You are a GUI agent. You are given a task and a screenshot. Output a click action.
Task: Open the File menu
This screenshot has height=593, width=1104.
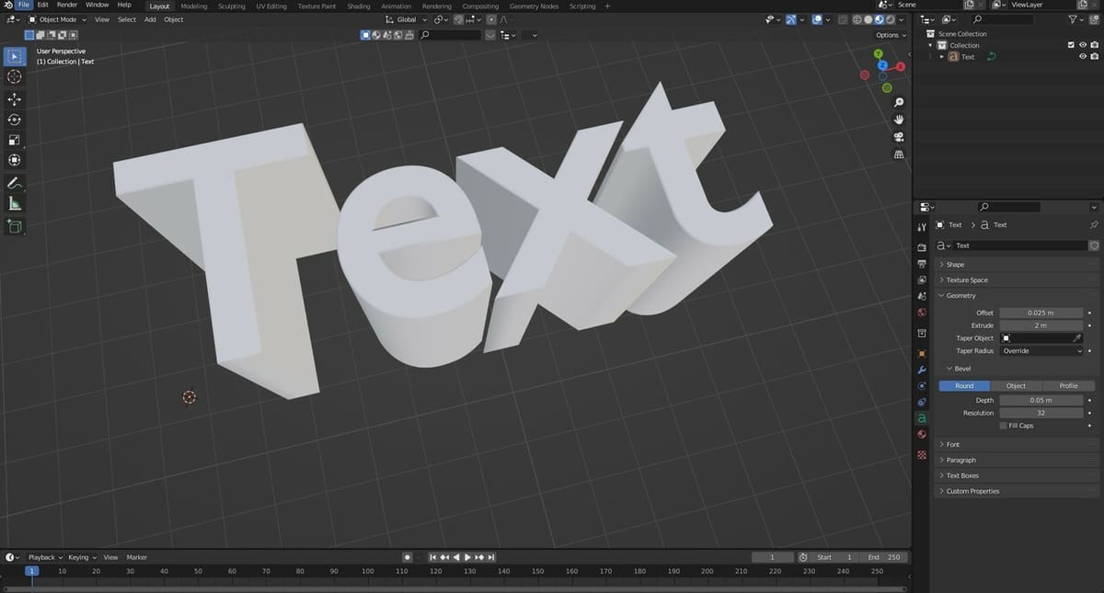[x=24, y=5]
